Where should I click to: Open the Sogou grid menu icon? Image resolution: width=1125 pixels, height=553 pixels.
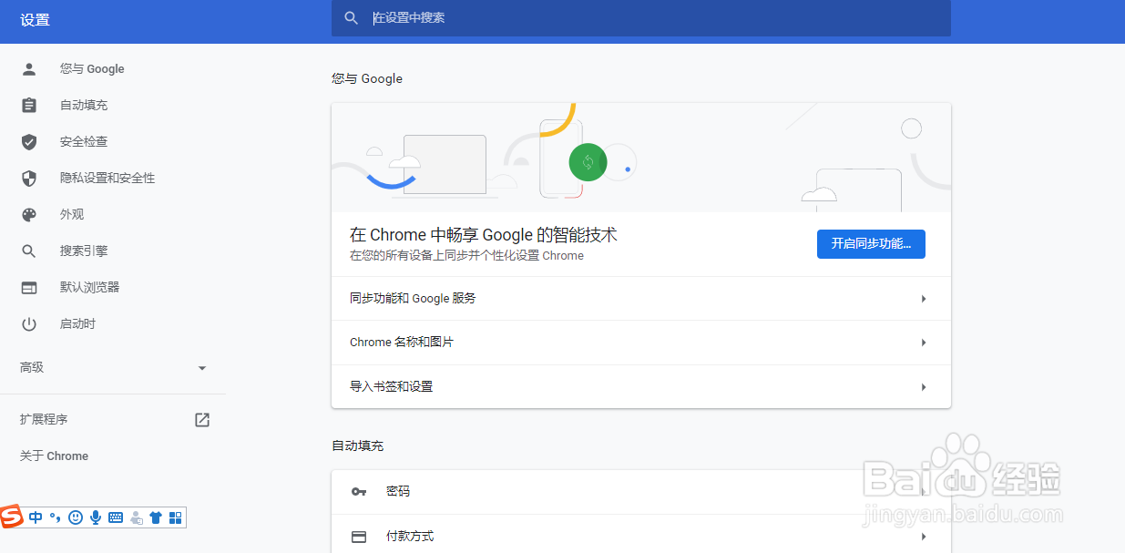tap(176, 517)
